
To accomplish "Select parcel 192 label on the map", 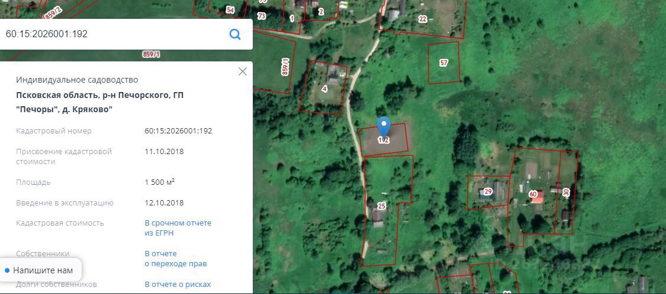I will [x=384, y=140].
